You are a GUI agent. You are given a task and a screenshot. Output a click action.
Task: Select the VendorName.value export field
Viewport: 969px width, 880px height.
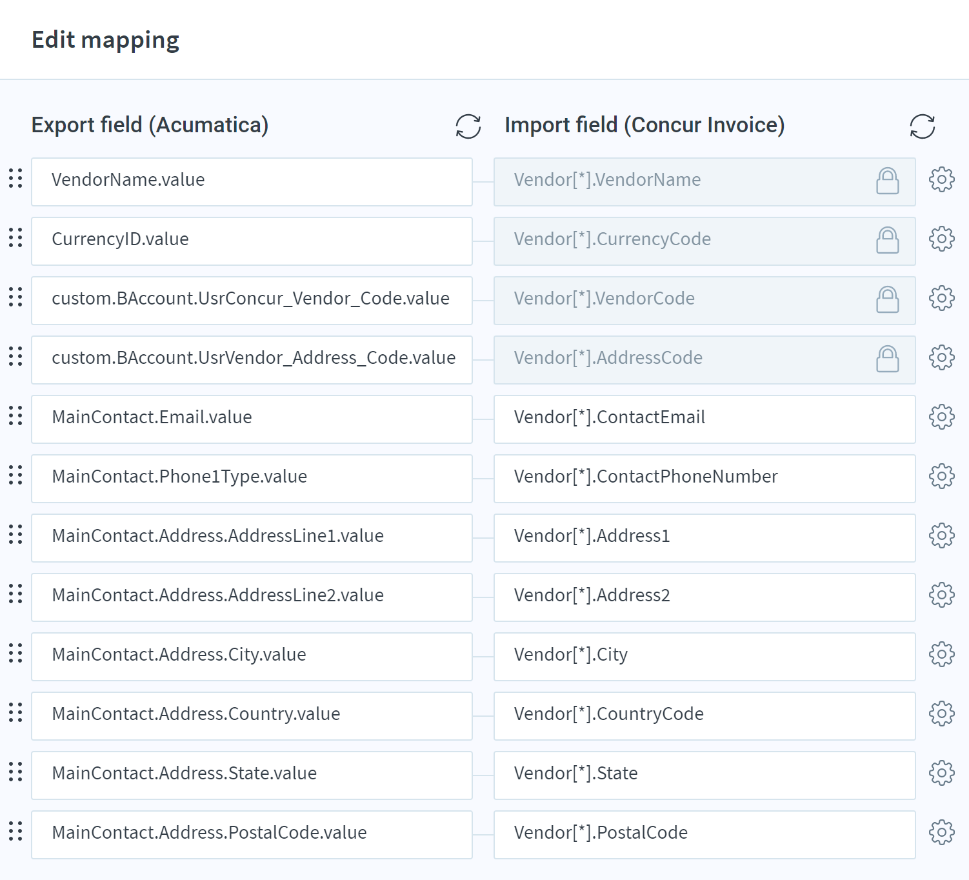click(252, 182)
